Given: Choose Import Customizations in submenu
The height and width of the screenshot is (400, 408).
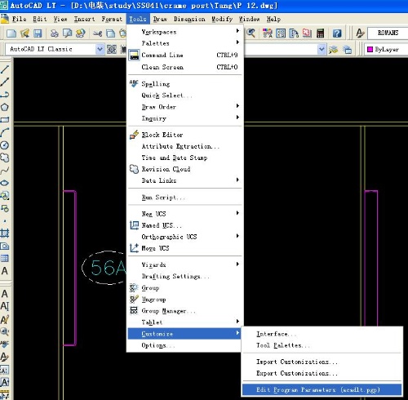Looking at the screenshot, I should point(322,362).
